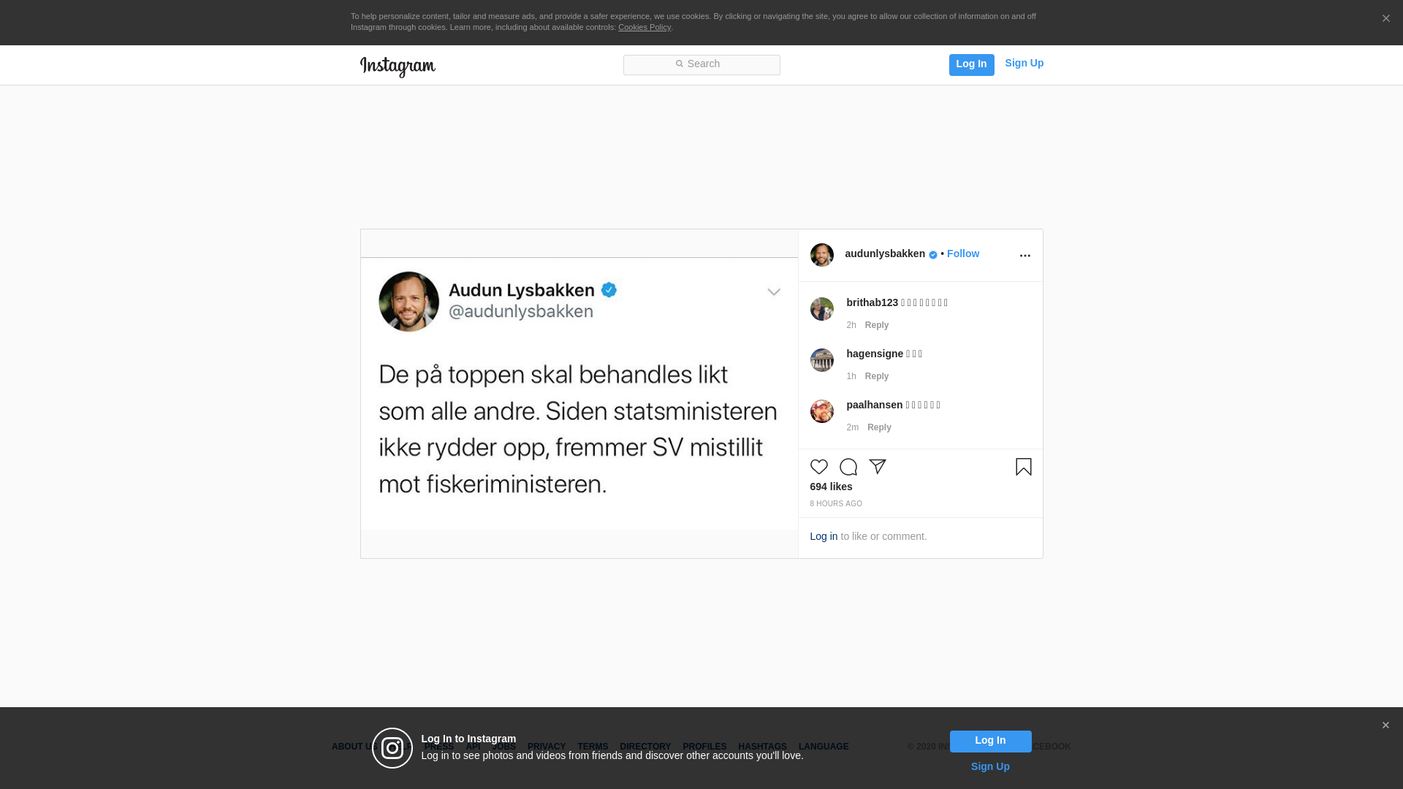Reply to hagensigne's comment
The height and width of the screenshot is (789, 1403).
(877, 377)
